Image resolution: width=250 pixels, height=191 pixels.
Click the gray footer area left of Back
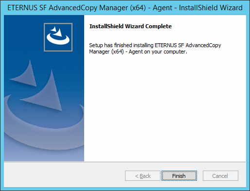(64, 174)
